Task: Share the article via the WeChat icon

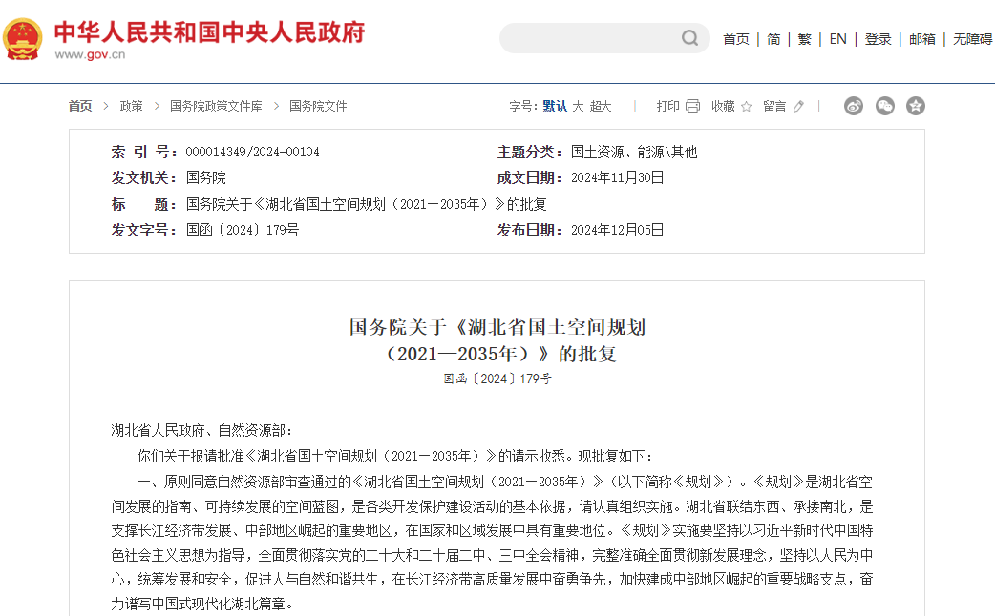Action: (x=884, y=107)
